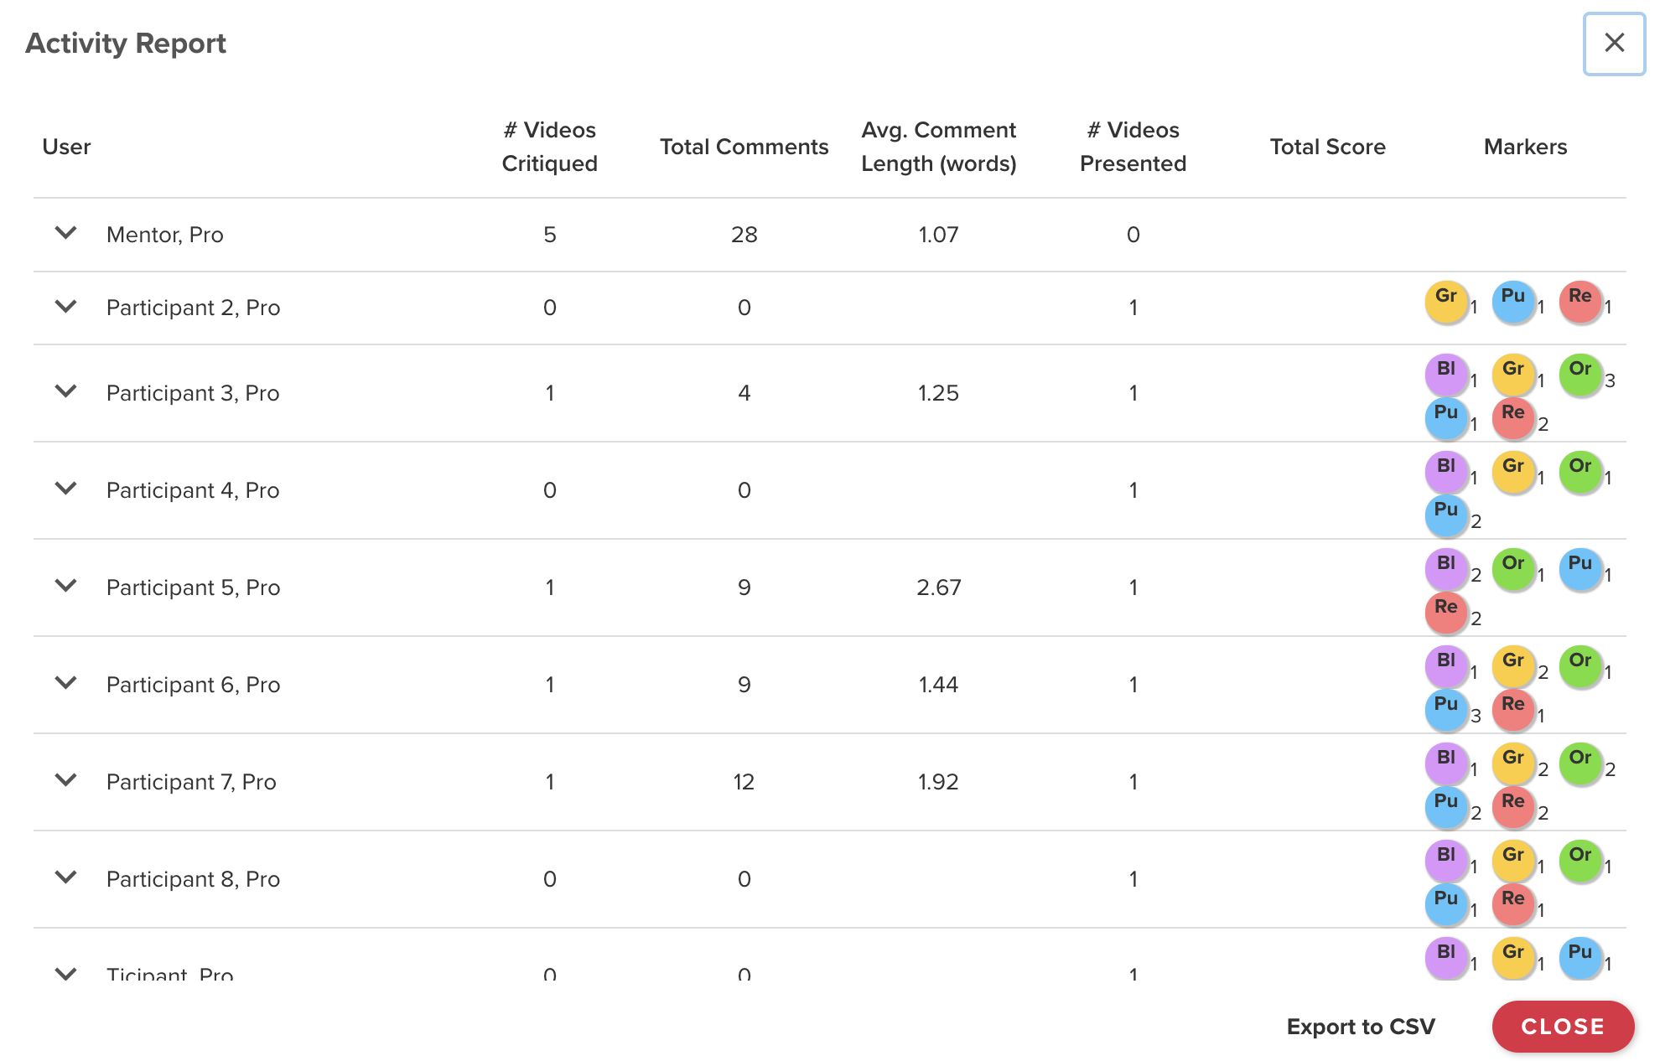Expand Participant 2, Pro details
Viewport: 1660px width, 1061px height.
click(65, 306)
